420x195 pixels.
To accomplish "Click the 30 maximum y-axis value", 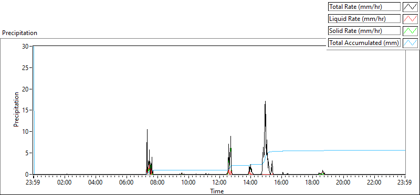I will point(25,46).
